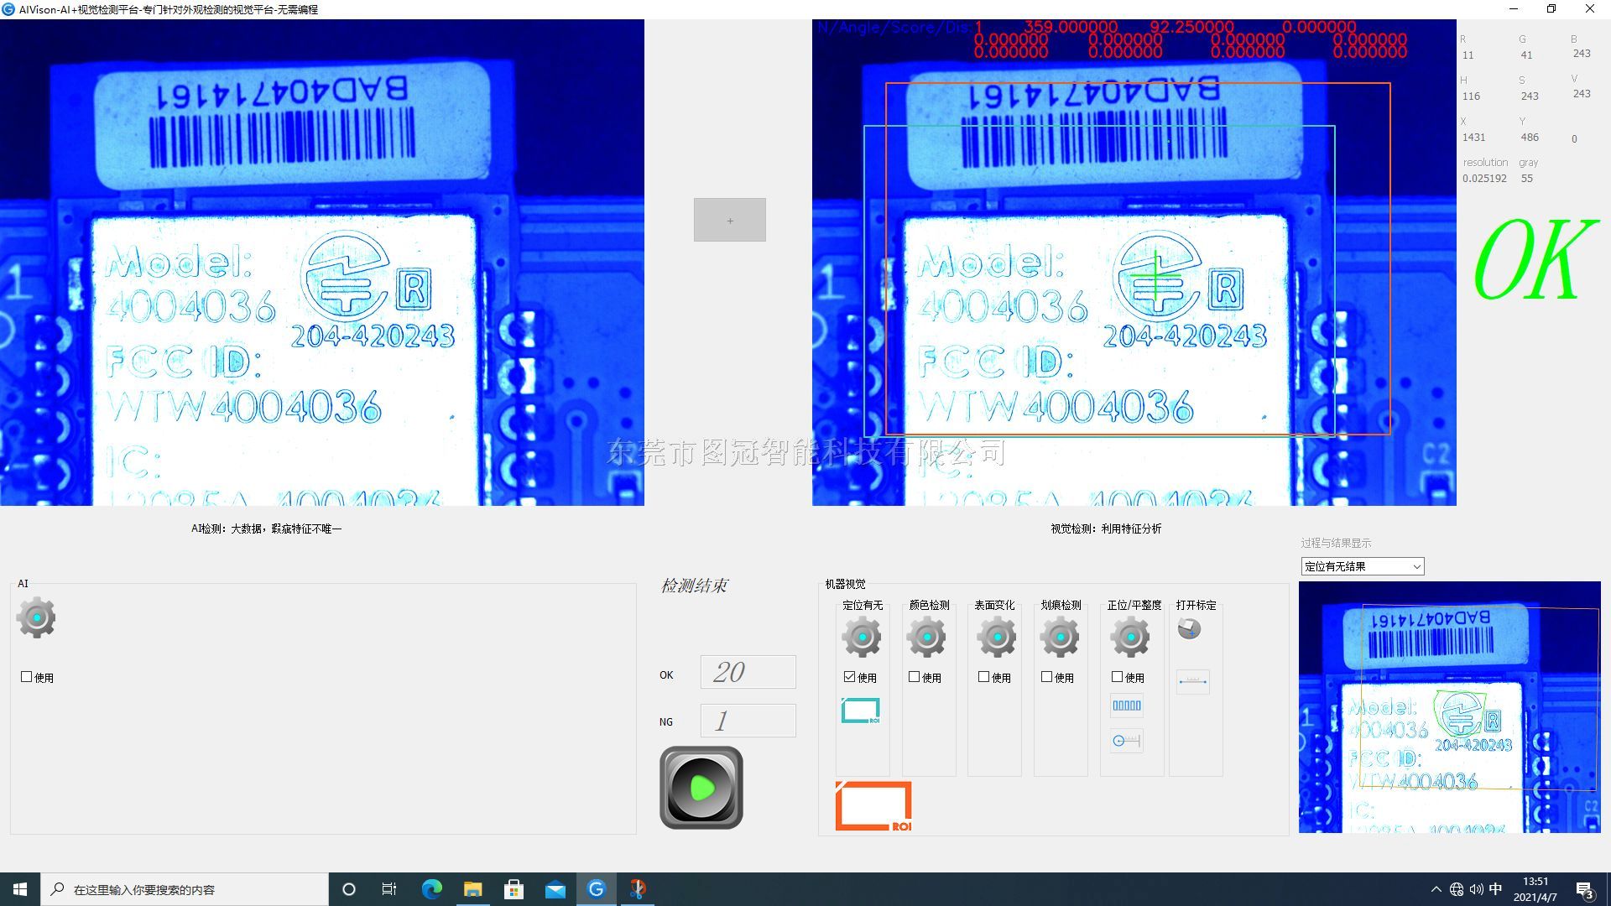Click the gray value 55
1611x906 pixels.
click(1526, 179)
